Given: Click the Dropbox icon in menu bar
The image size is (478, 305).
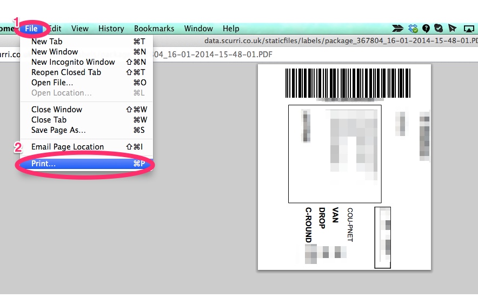Looking at the screenshot, I should coord(413,29).
